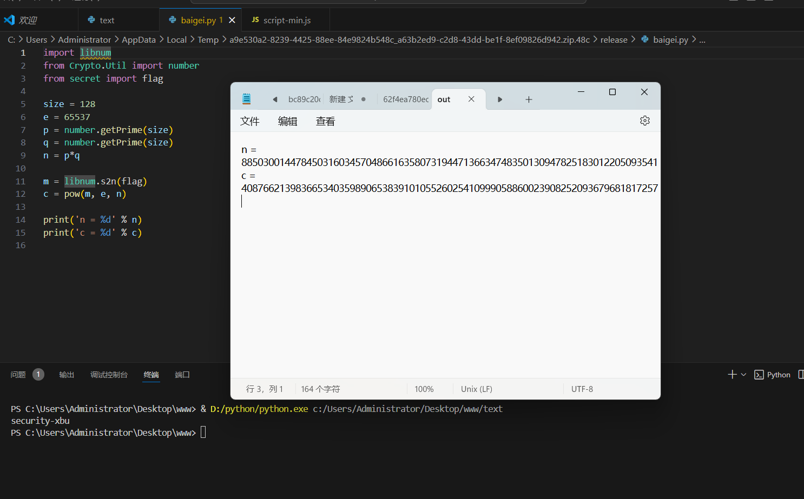Click the UTF-8 encoding indicator
Image resolution: width=804 pixels, height=499 pixels.
click(582, 389)
